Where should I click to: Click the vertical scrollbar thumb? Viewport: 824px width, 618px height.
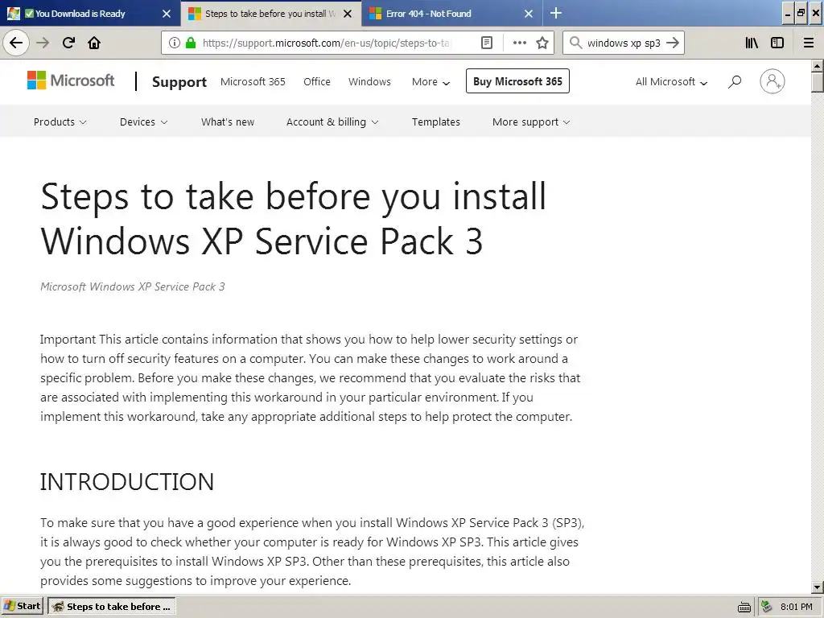point(817,83)
